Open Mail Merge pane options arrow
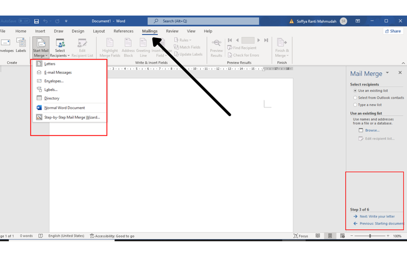This screenshot has height=271, width=407. click(x=387, y=73)
